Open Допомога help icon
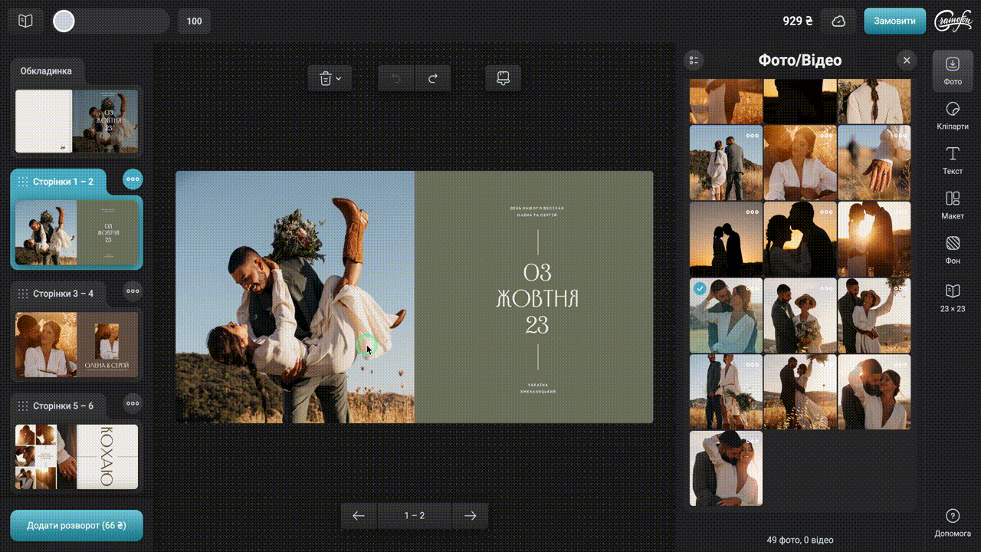This screenshot has width=981, height=552. (x=953, y=521)
